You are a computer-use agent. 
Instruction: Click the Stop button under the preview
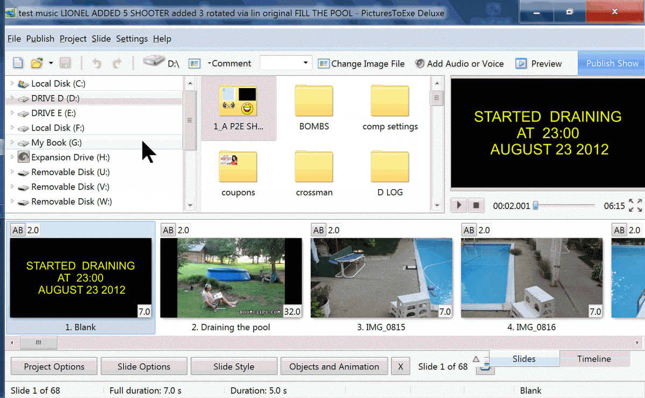tap(476, 205)
